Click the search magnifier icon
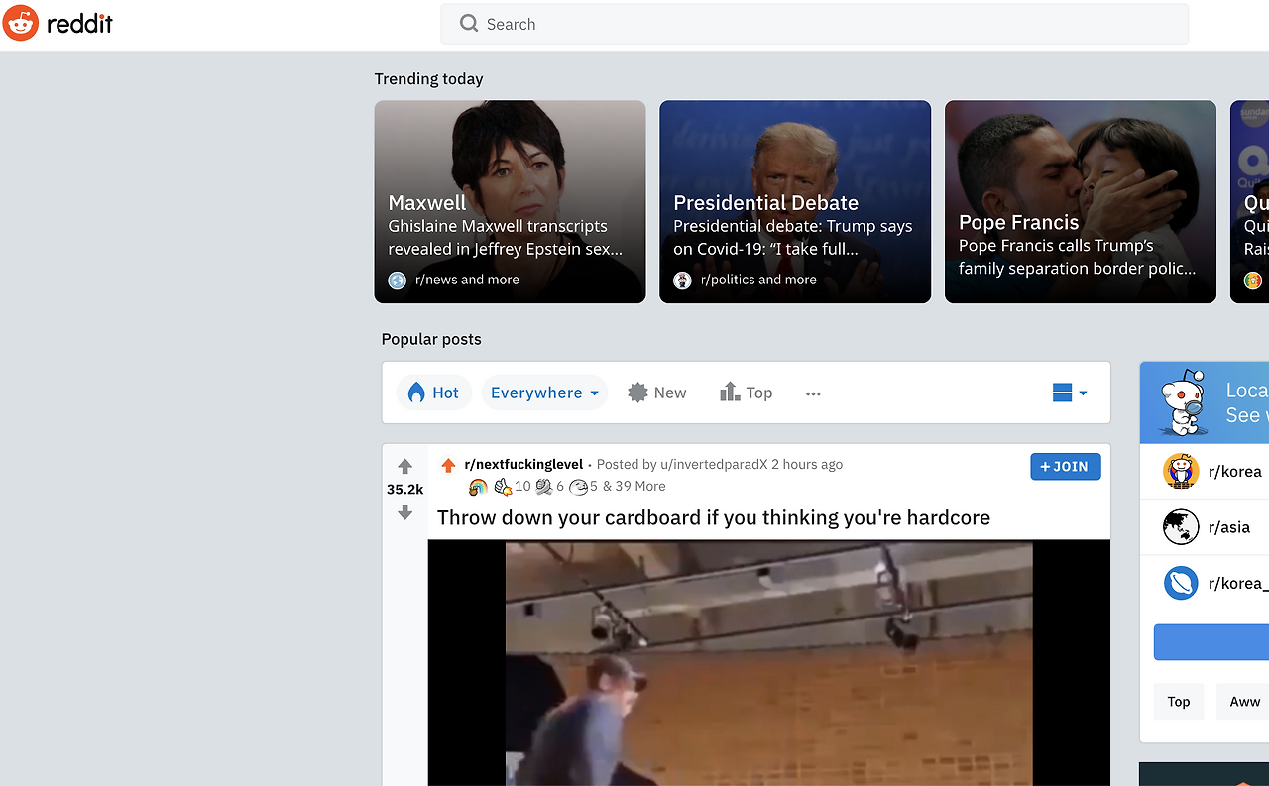 (467, 23)
